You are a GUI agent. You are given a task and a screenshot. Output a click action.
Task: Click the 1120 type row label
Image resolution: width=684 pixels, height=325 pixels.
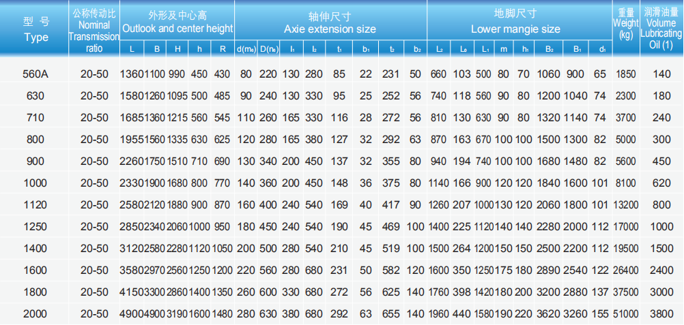(x=35, y=204)
